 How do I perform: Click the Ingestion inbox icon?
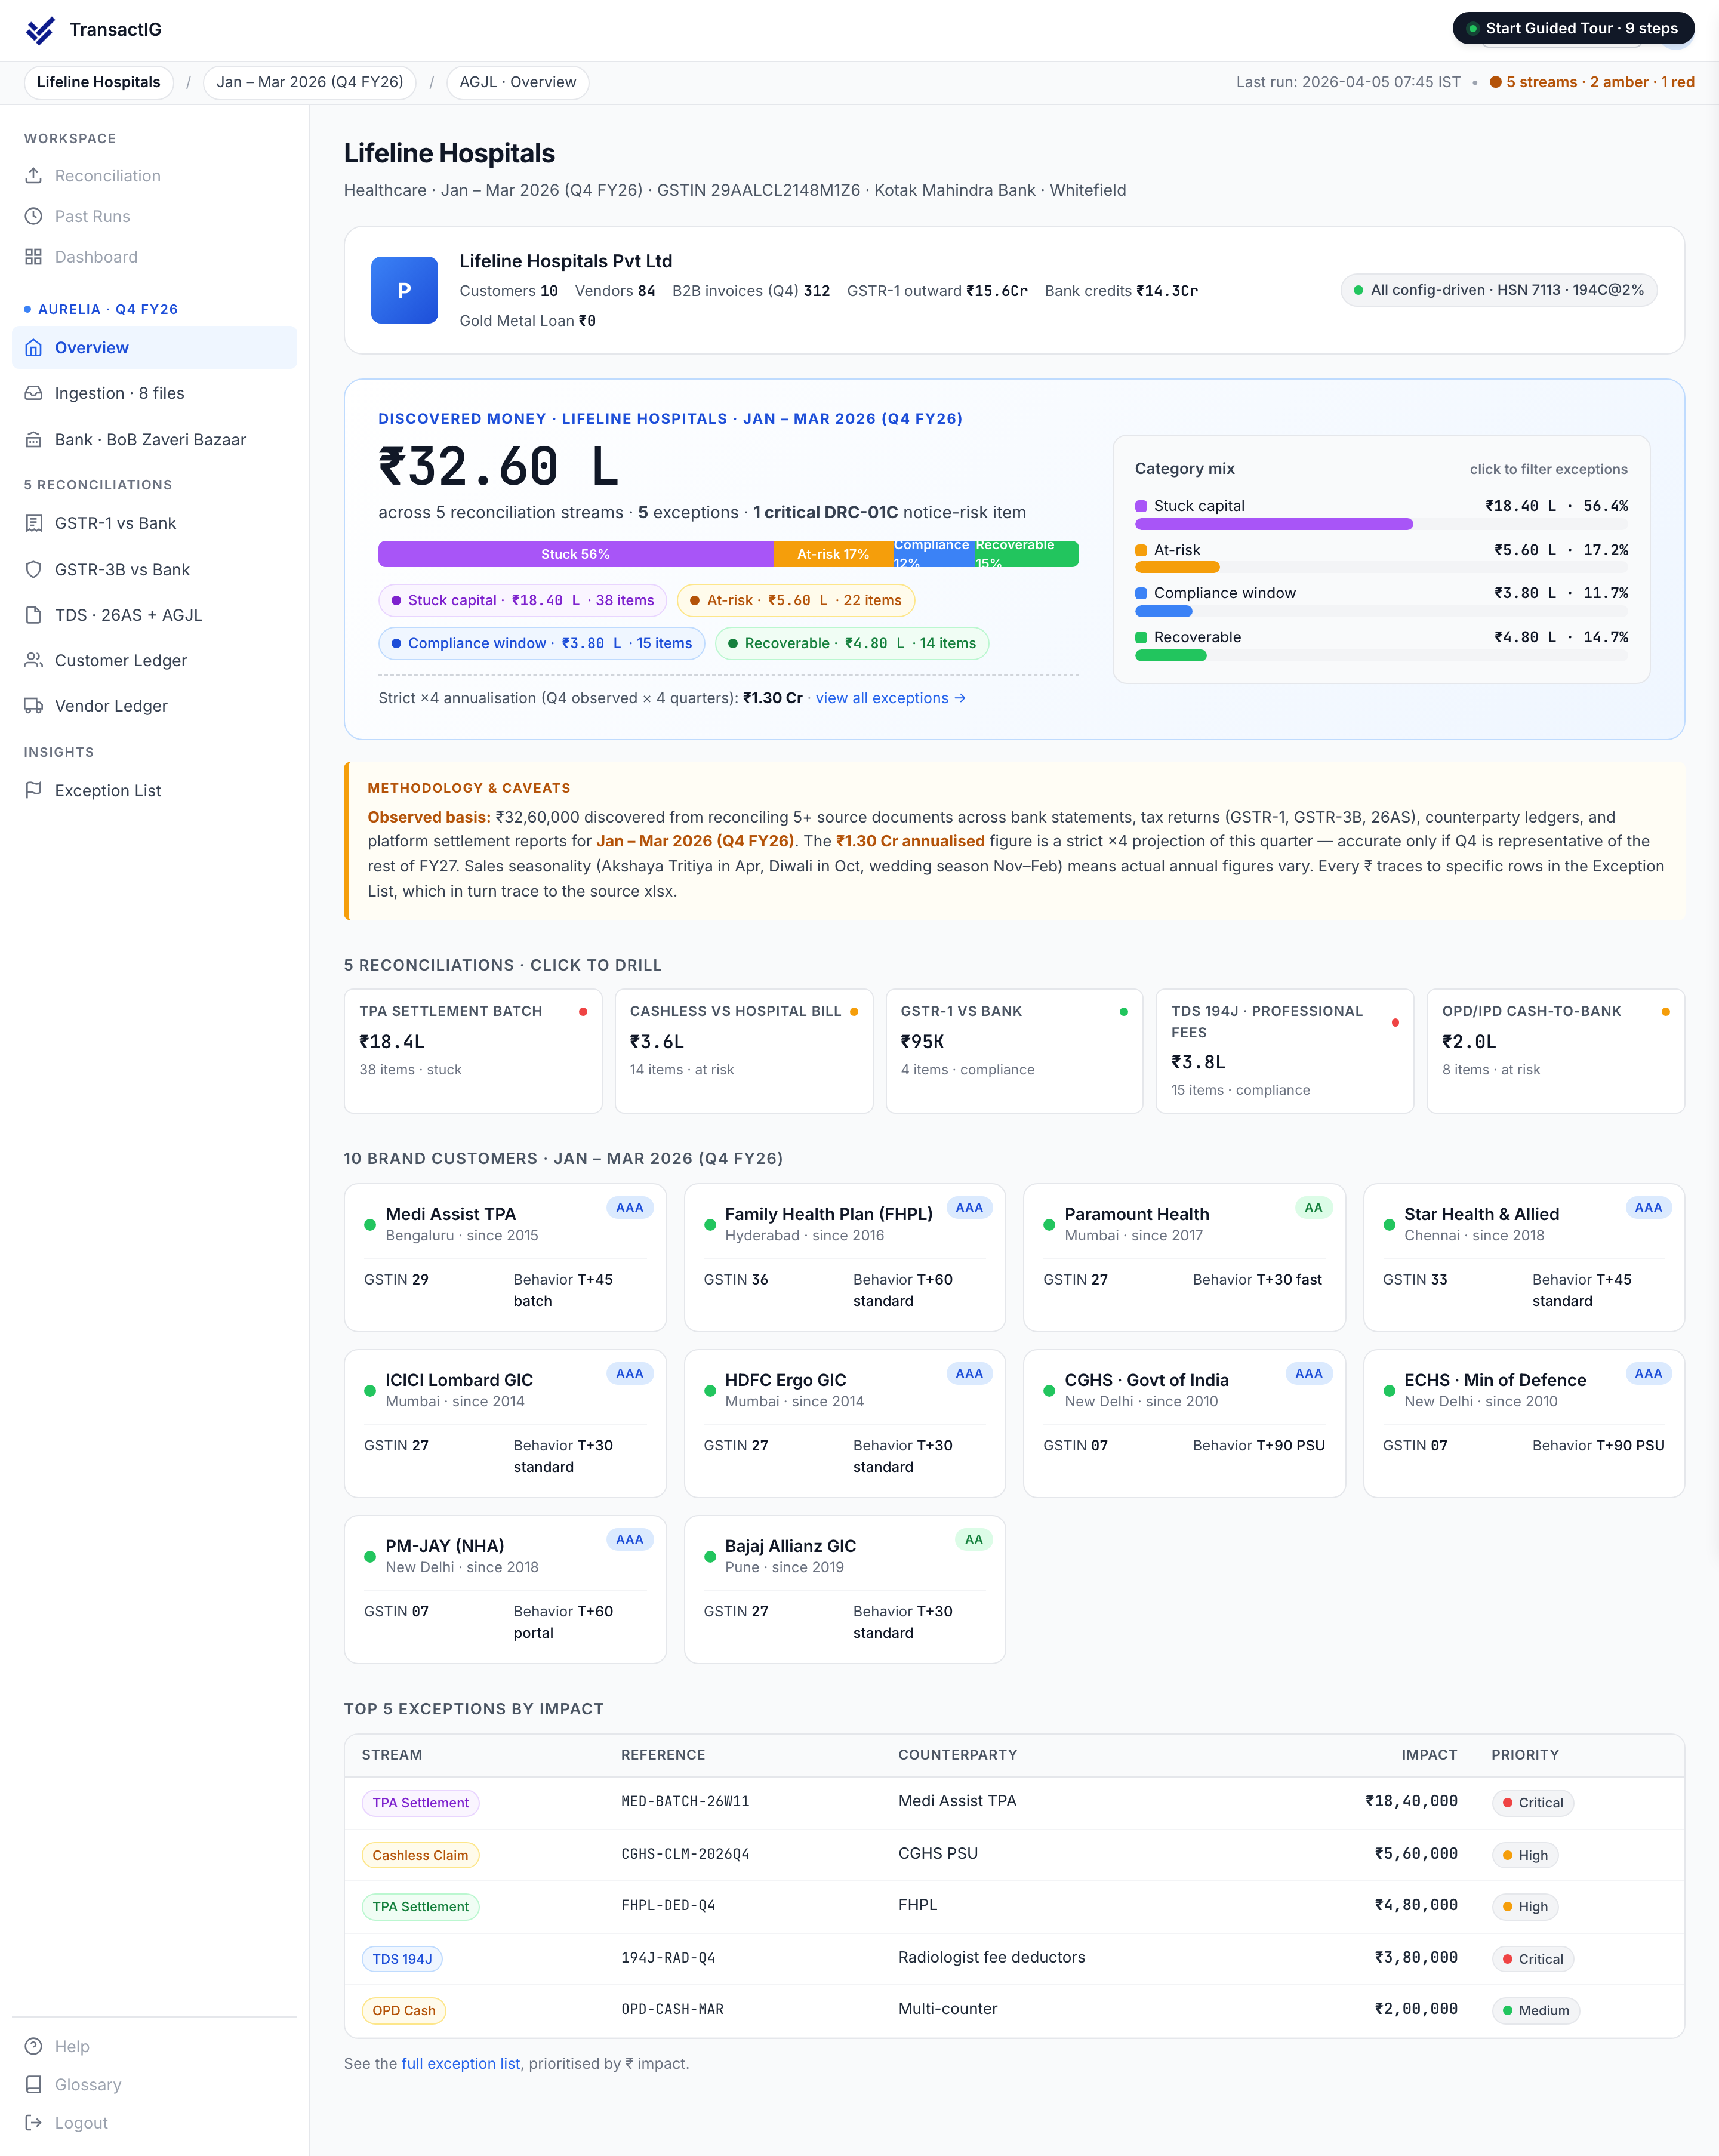[x=33, y=393]
